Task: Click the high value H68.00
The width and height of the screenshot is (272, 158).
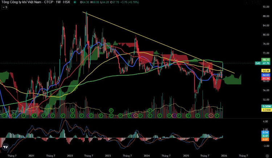Action: (95, 3)
